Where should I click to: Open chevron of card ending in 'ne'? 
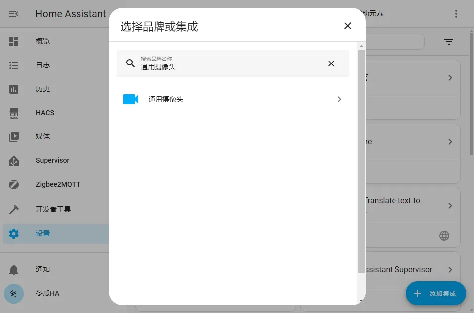[x=450, y=142]
